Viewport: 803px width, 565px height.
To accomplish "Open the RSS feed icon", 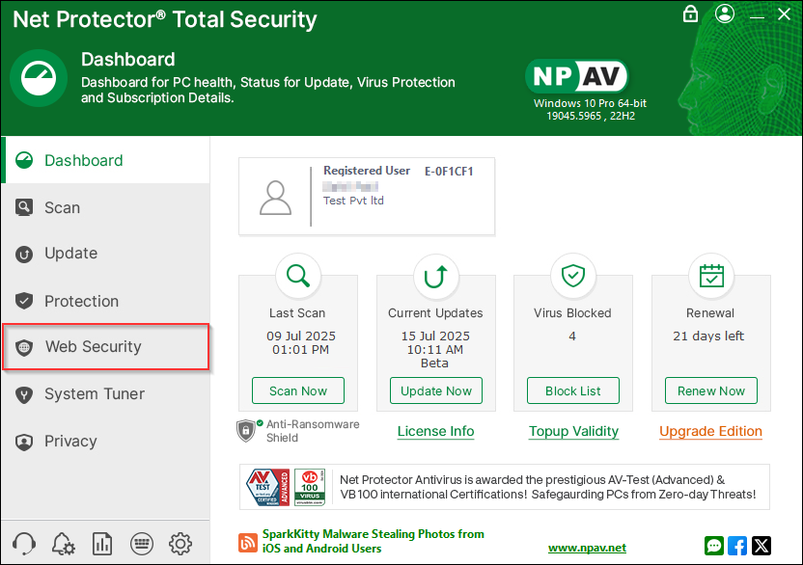I will (247, 543).
